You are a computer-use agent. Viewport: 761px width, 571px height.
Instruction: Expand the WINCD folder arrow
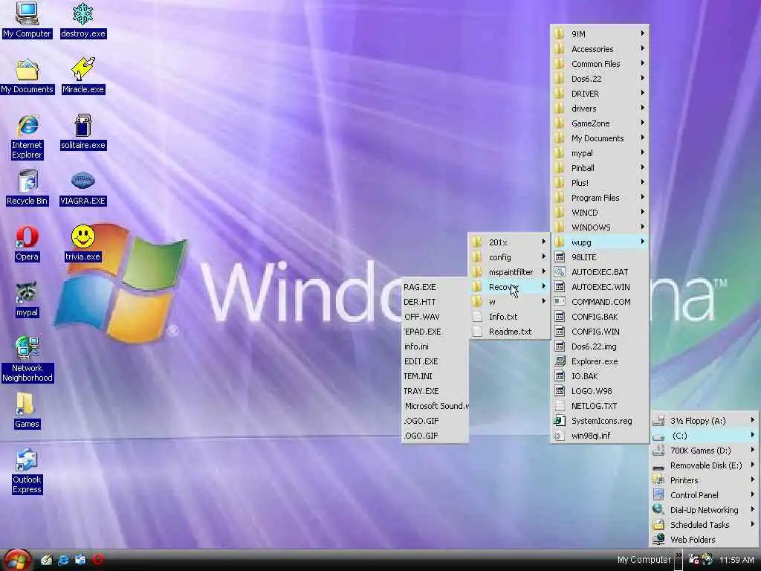pyautogui.click(x=643, y=212)
